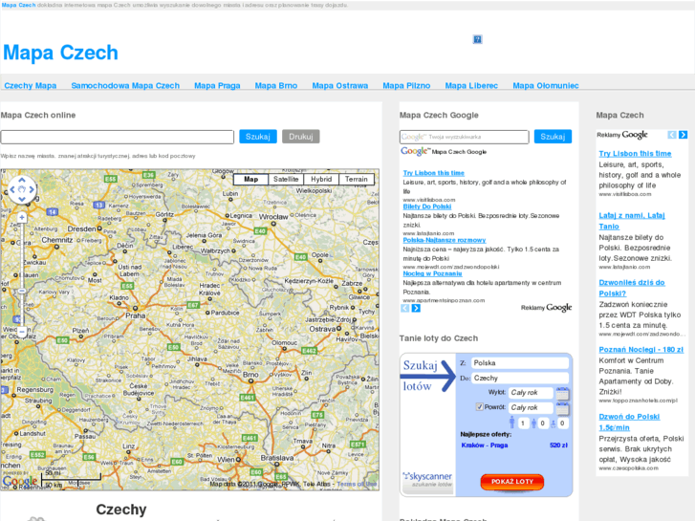This screenshot has width=695, height=521.
Task: Click the Drukuj print button
Action: [x=301, y=137]
